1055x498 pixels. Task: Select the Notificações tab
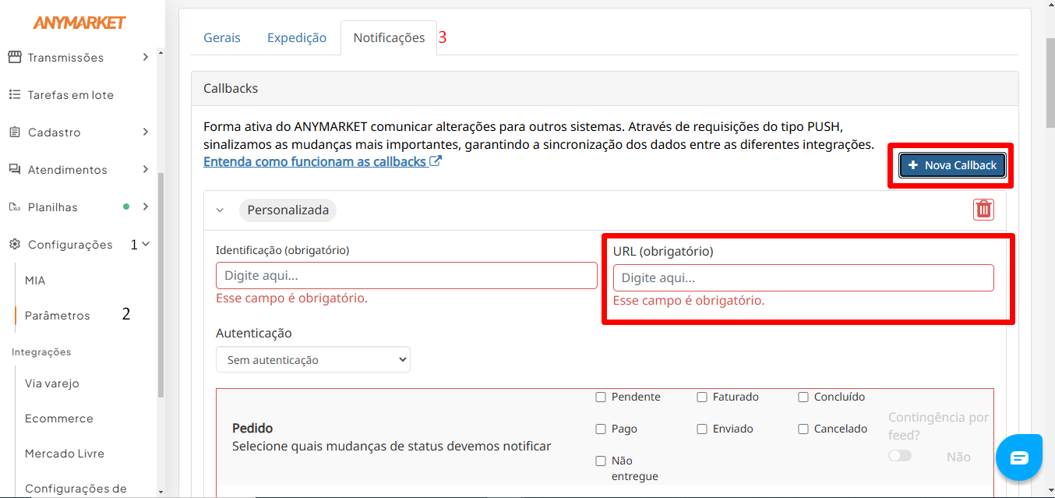point(389,37)
